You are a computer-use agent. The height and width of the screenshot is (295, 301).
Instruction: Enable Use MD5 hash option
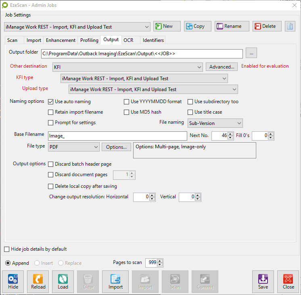(x=127, y=112)
